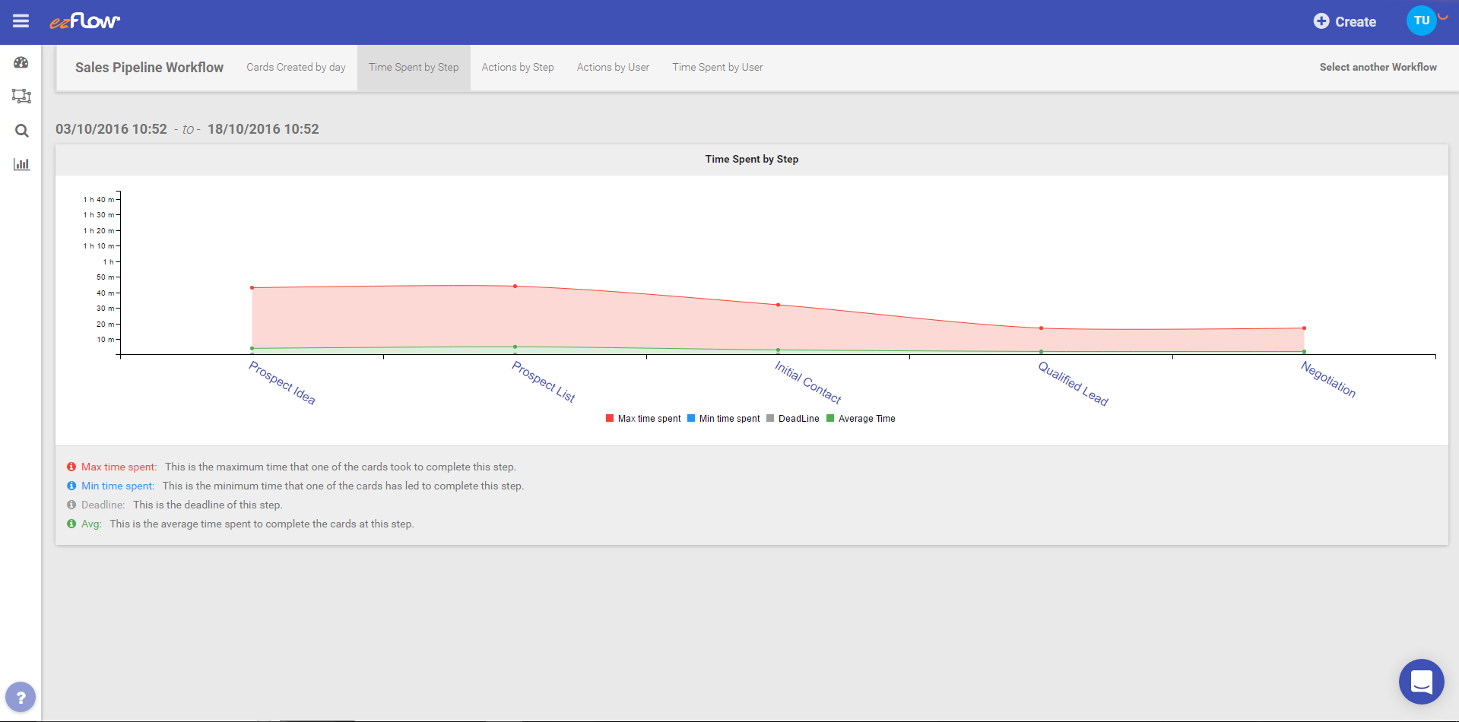Select the workflow designer sidebar icon
Viewport: 1459px width, 722px height.
(x=21, y=97)
